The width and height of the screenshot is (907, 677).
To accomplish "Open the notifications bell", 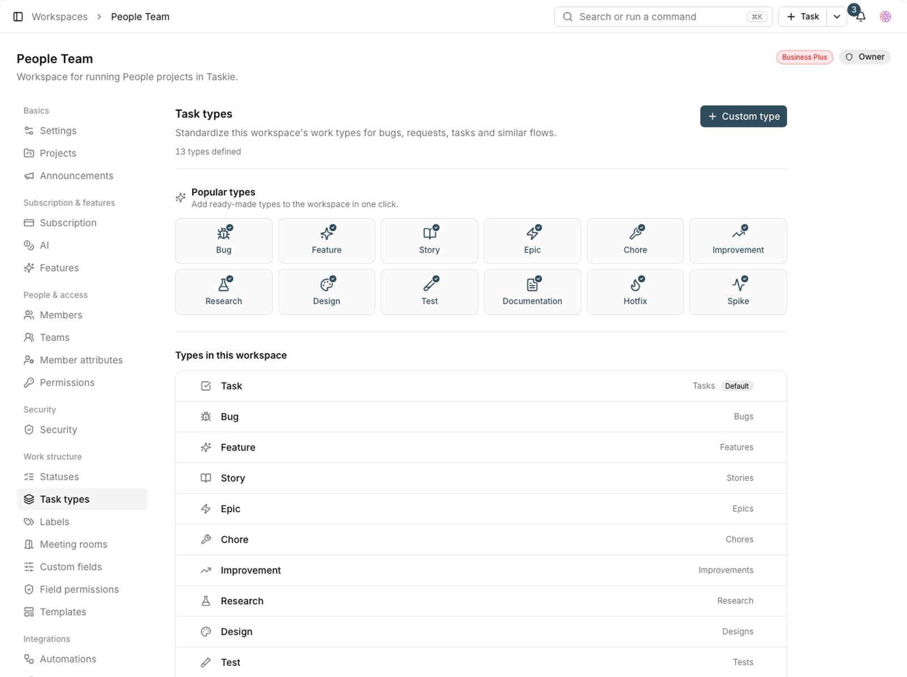I will [x=861, y=16].
